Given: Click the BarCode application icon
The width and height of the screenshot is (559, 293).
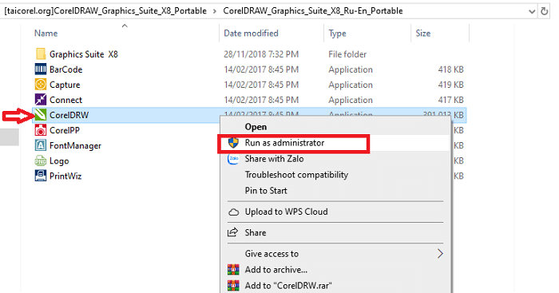Looking at the screenshot, I should click(40, 69).
